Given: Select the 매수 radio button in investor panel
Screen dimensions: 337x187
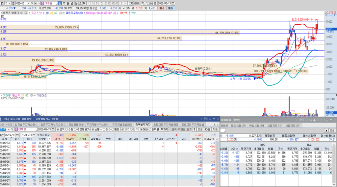Looking at the screenshot, I should coord(104,129).
